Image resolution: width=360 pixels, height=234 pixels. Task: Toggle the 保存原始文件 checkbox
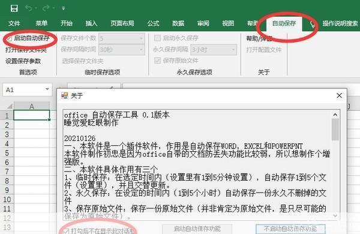point(157,61)
